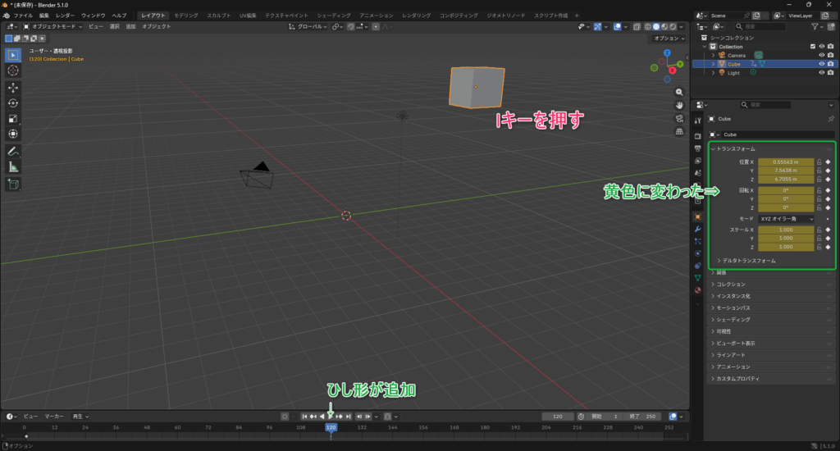Viewport: 840px width, 451px height.
Task: Click the viewport zoom magnifier icon
Action: pyautogui.click(x=680, y=92)
